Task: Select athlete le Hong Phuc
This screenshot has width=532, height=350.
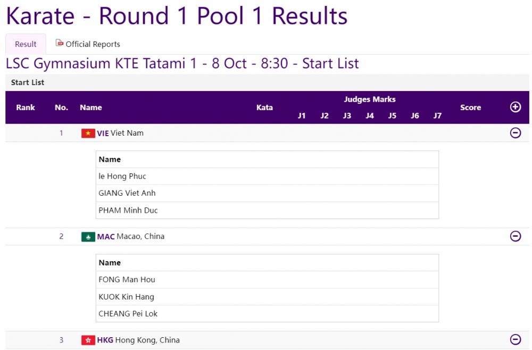Action: [122, 176]
